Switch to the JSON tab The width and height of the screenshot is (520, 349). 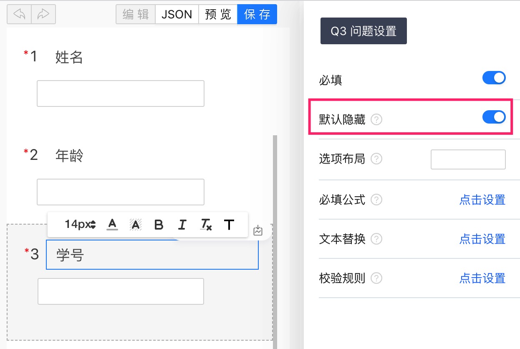[x=177, y=14]
